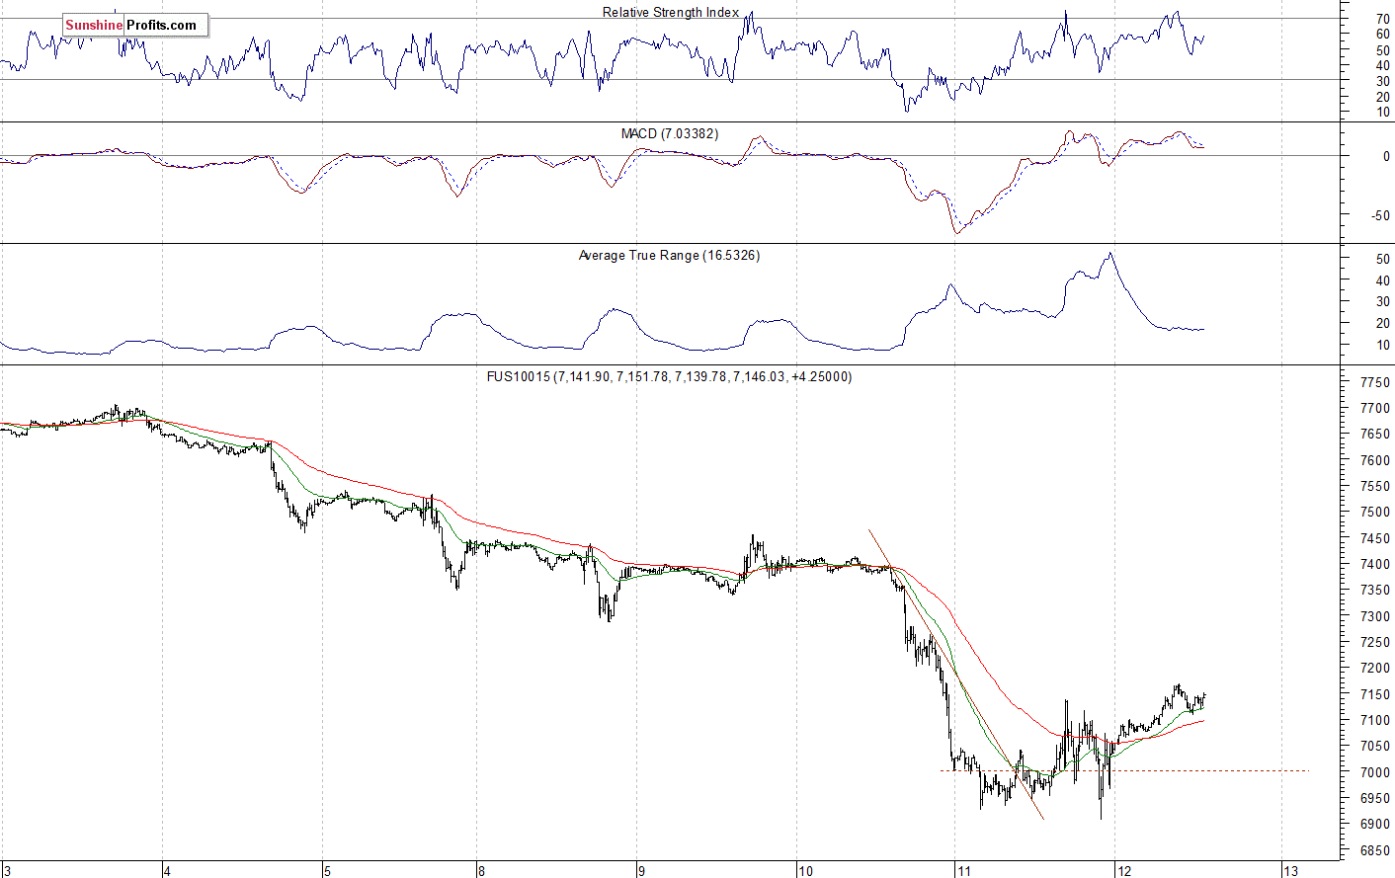Click the SunshineProfits.com logo
1395x878 pixels.
tap(135, 25)
